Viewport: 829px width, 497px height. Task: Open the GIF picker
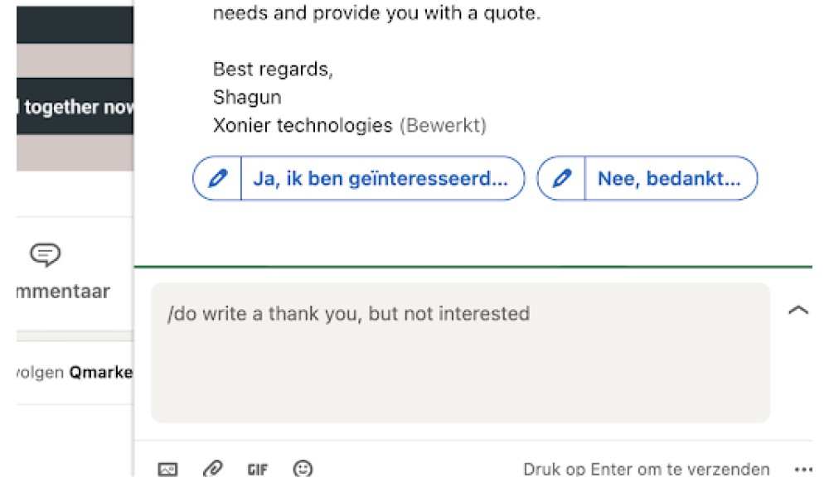258,469
